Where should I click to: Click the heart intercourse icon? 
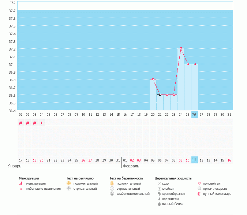click(199, 183)
